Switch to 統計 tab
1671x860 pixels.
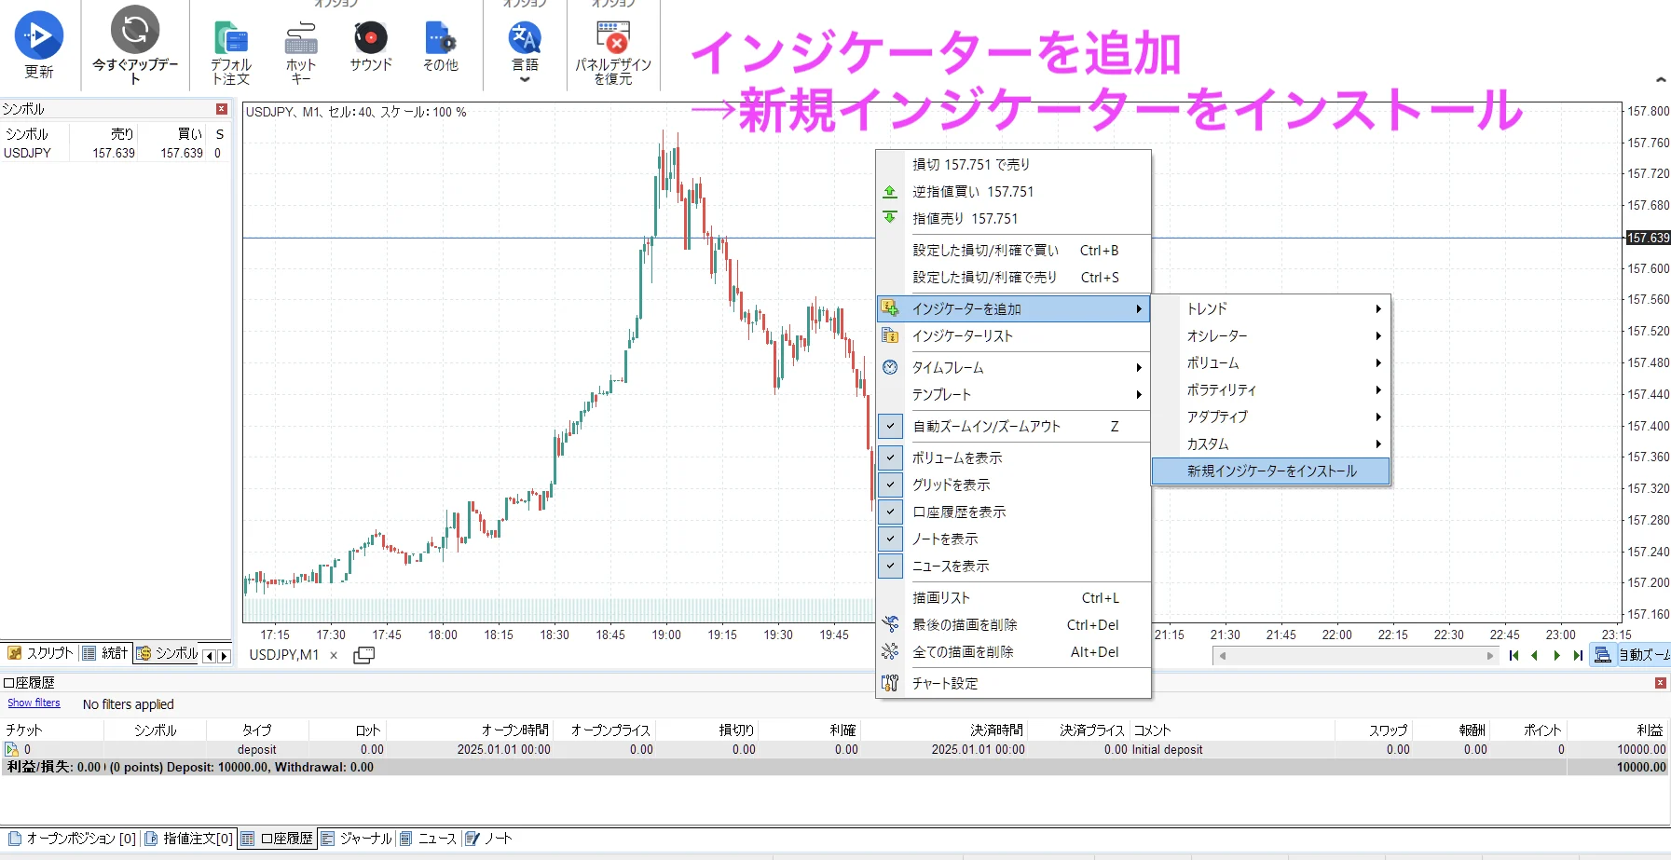(105, 653)
